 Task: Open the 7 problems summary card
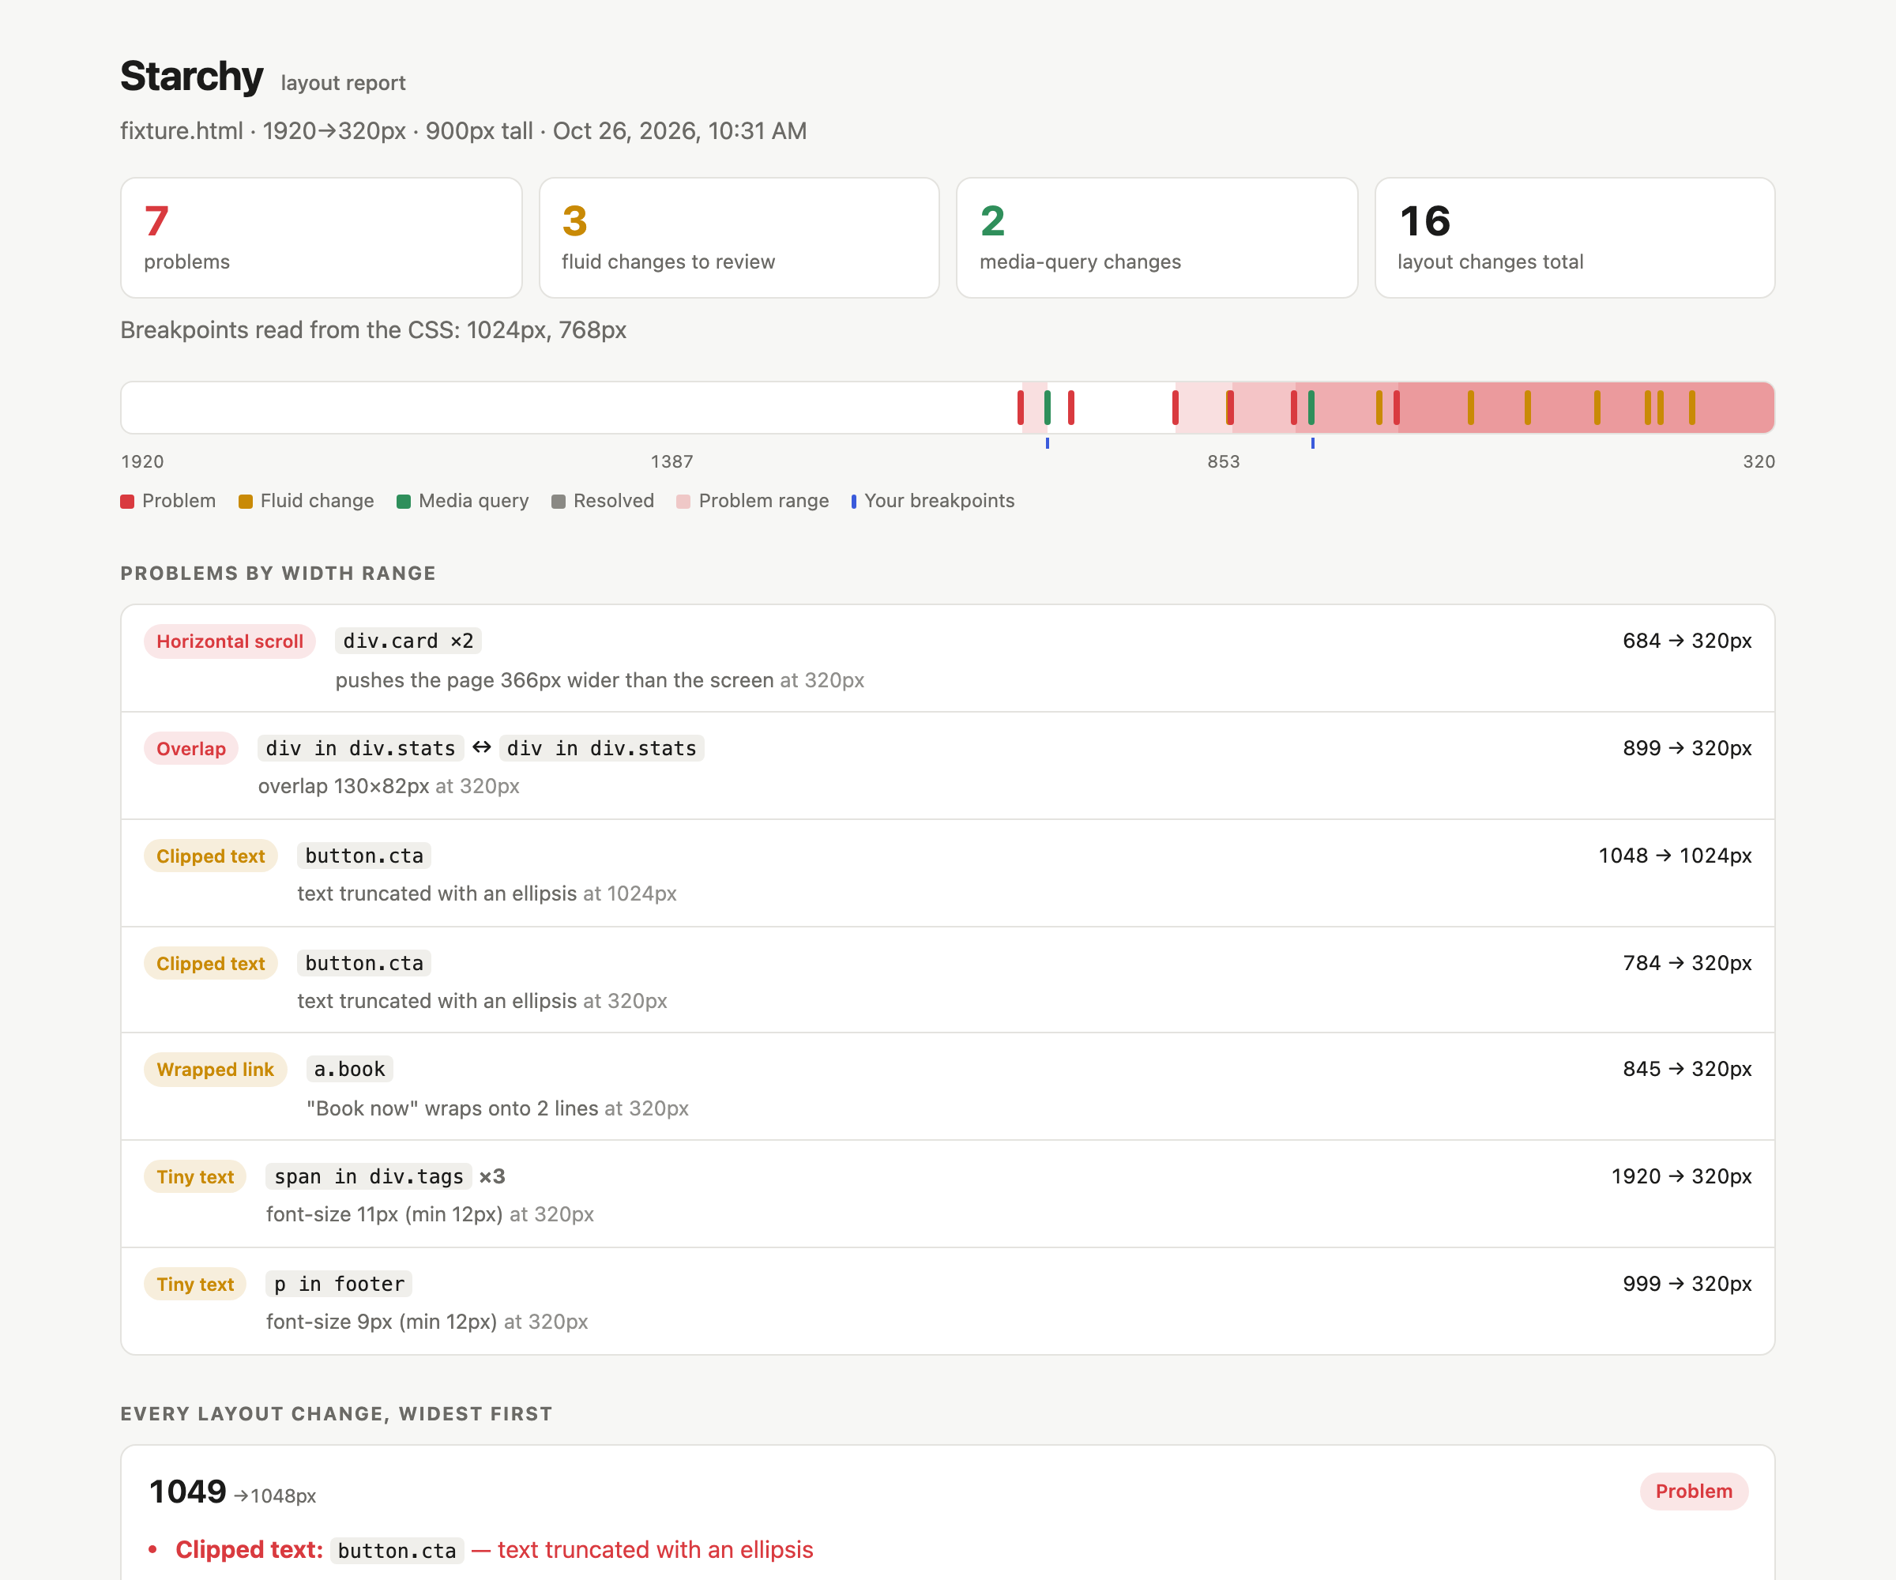(x=322, y=238)
